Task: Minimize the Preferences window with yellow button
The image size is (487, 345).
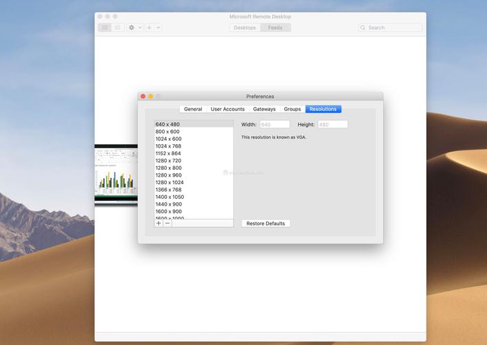Action: click(x=151, y=97)
